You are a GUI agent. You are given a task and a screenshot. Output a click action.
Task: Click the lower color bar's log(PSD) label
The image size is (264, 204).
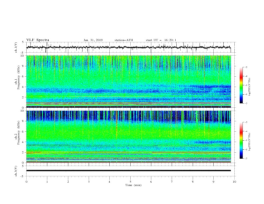pos(249,142)
